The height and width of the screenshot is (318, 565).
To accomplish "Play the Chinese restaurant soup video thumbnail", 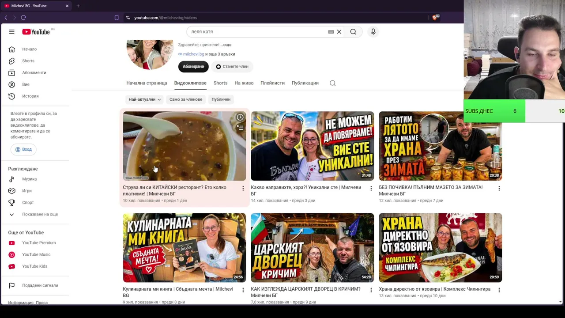I will click(185, 146).
